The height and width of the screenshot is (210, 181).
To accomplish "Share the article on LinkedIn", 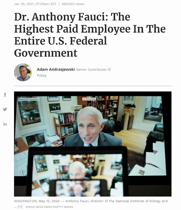I will coord(5,124).
